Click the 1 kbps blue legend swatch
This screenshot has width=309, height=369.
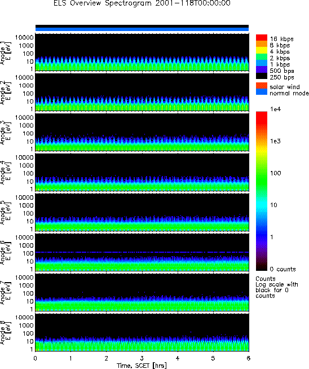[x=262, y=63]
